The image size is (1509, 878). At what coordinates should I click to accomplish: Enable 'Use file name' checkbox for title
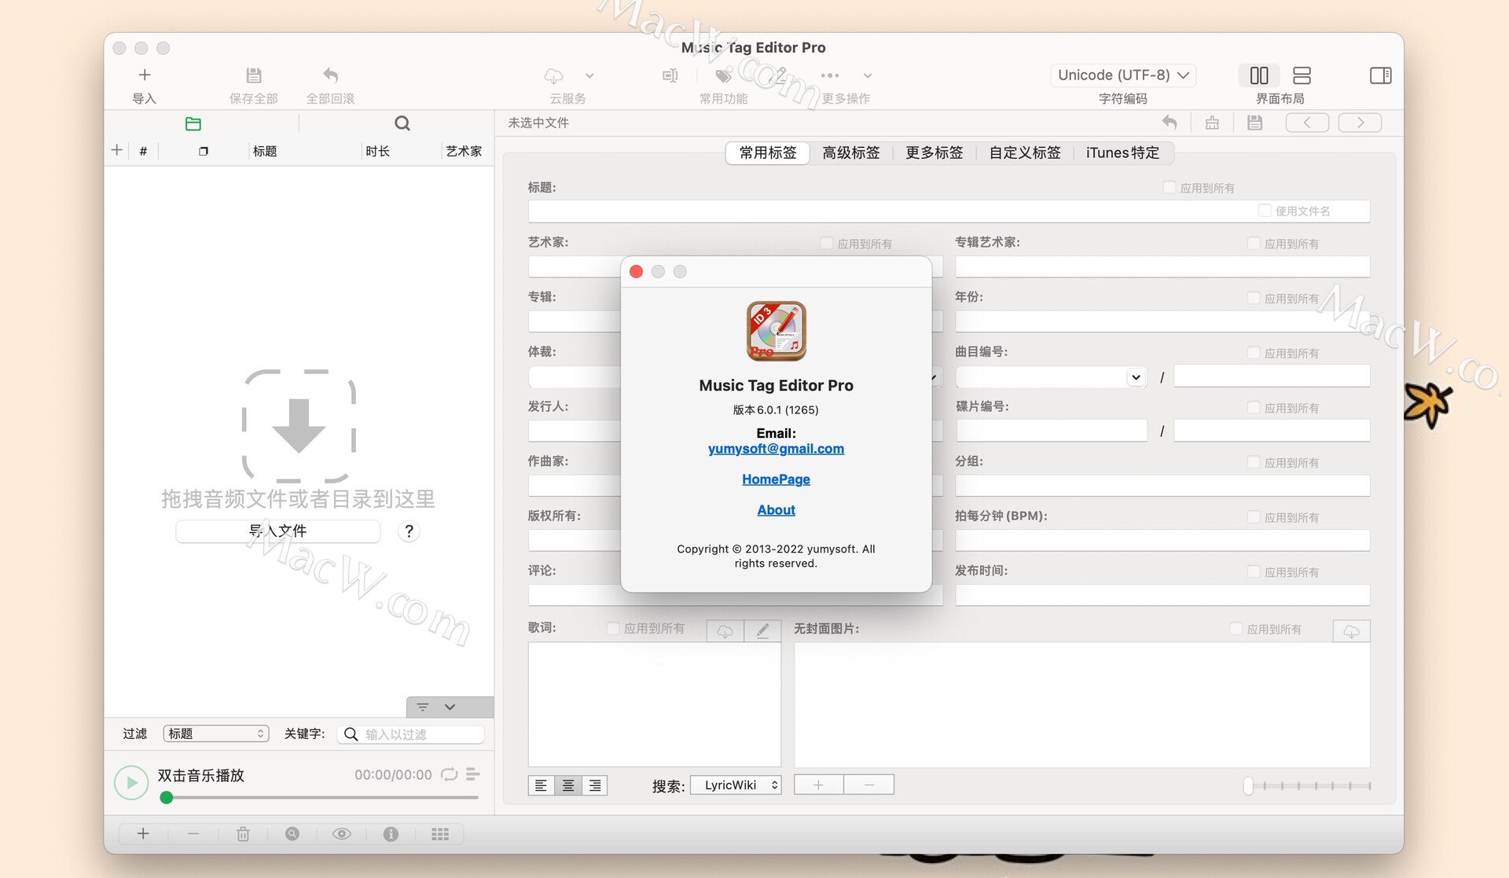(1265, 211)
